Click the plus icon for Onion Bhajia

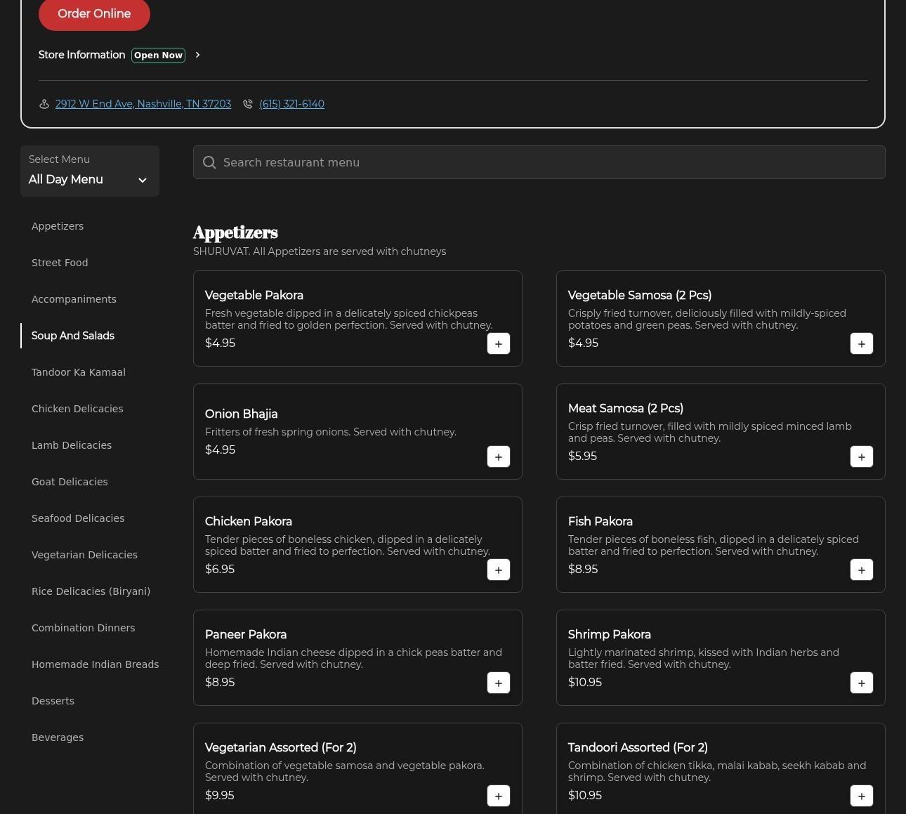click(499, 457)
